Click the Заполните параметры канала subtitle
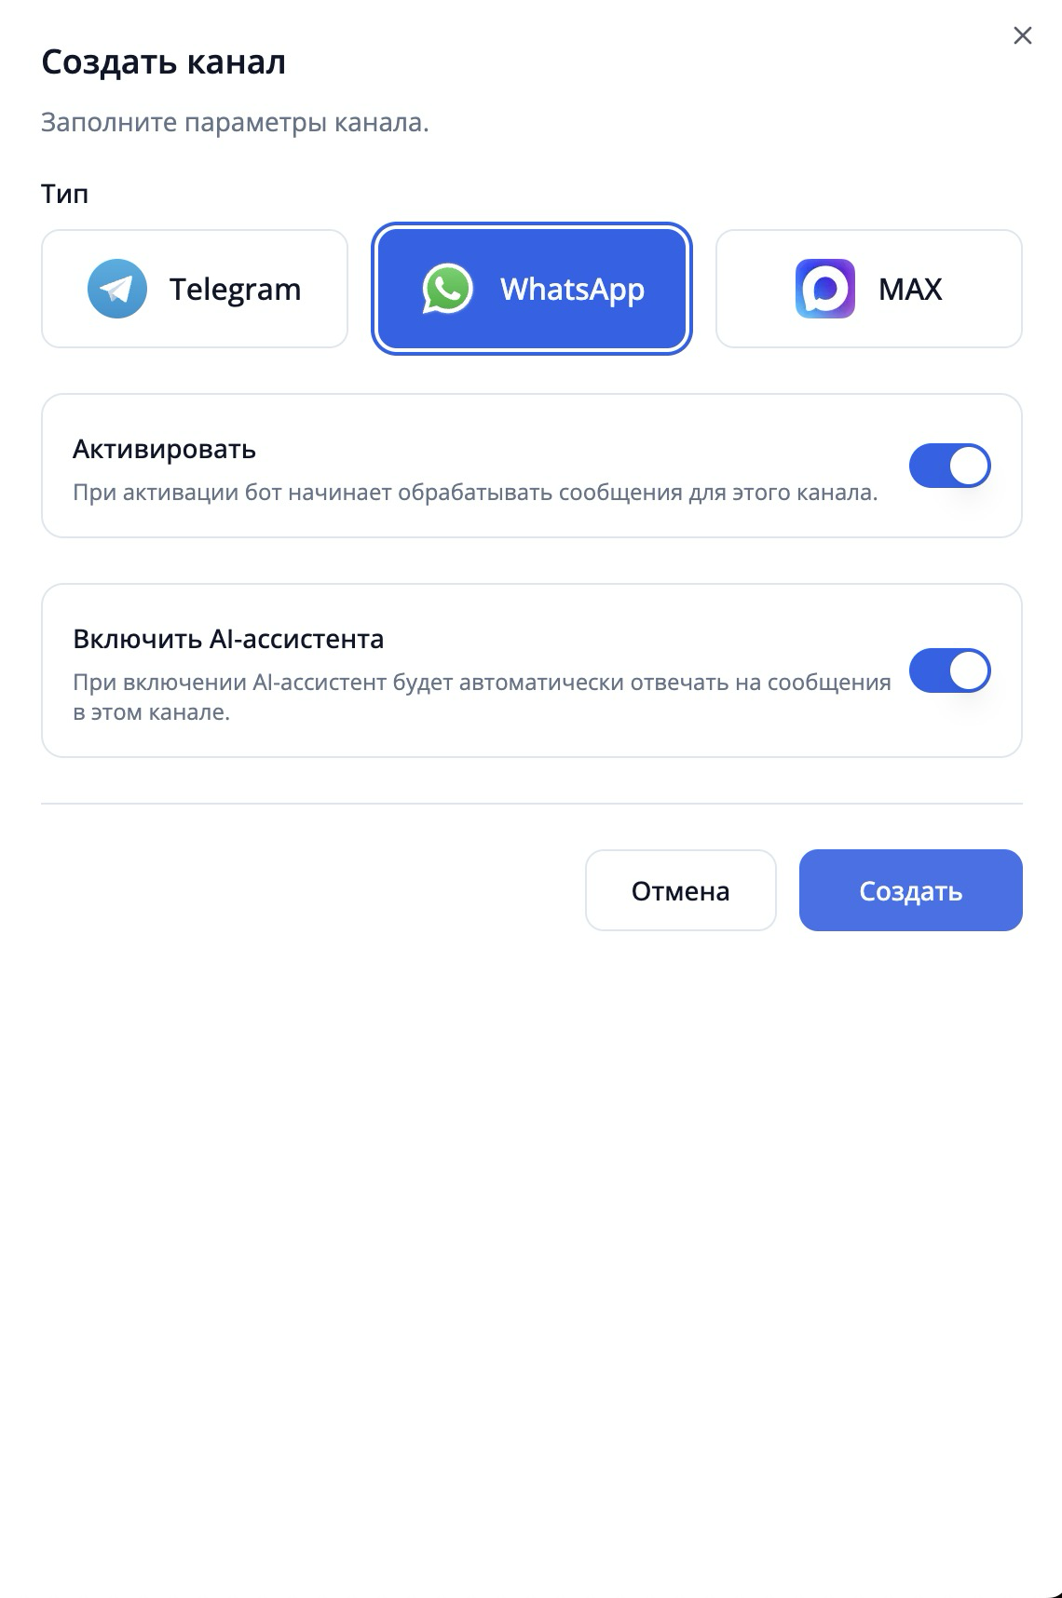The image size is (1062, 1598). point(235,123)
